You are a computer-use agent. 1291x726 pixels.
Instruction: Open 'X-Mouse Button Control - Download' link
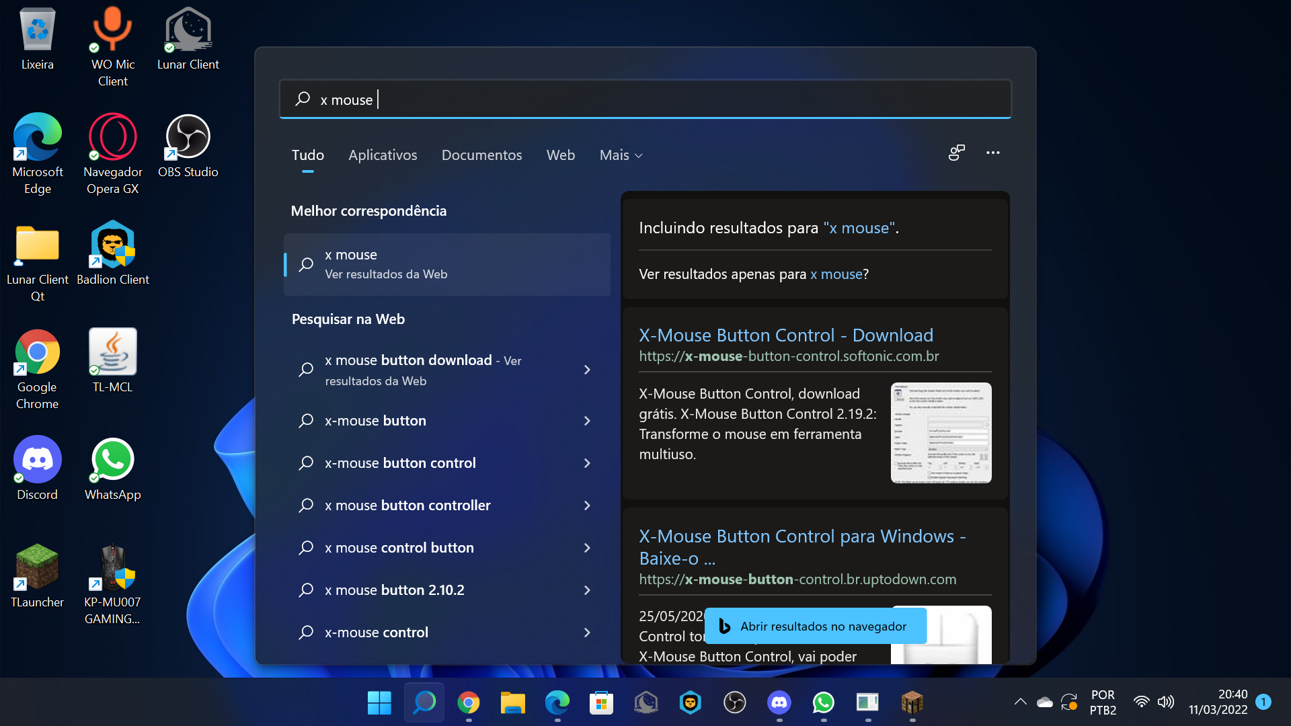(x=786, y=335)
